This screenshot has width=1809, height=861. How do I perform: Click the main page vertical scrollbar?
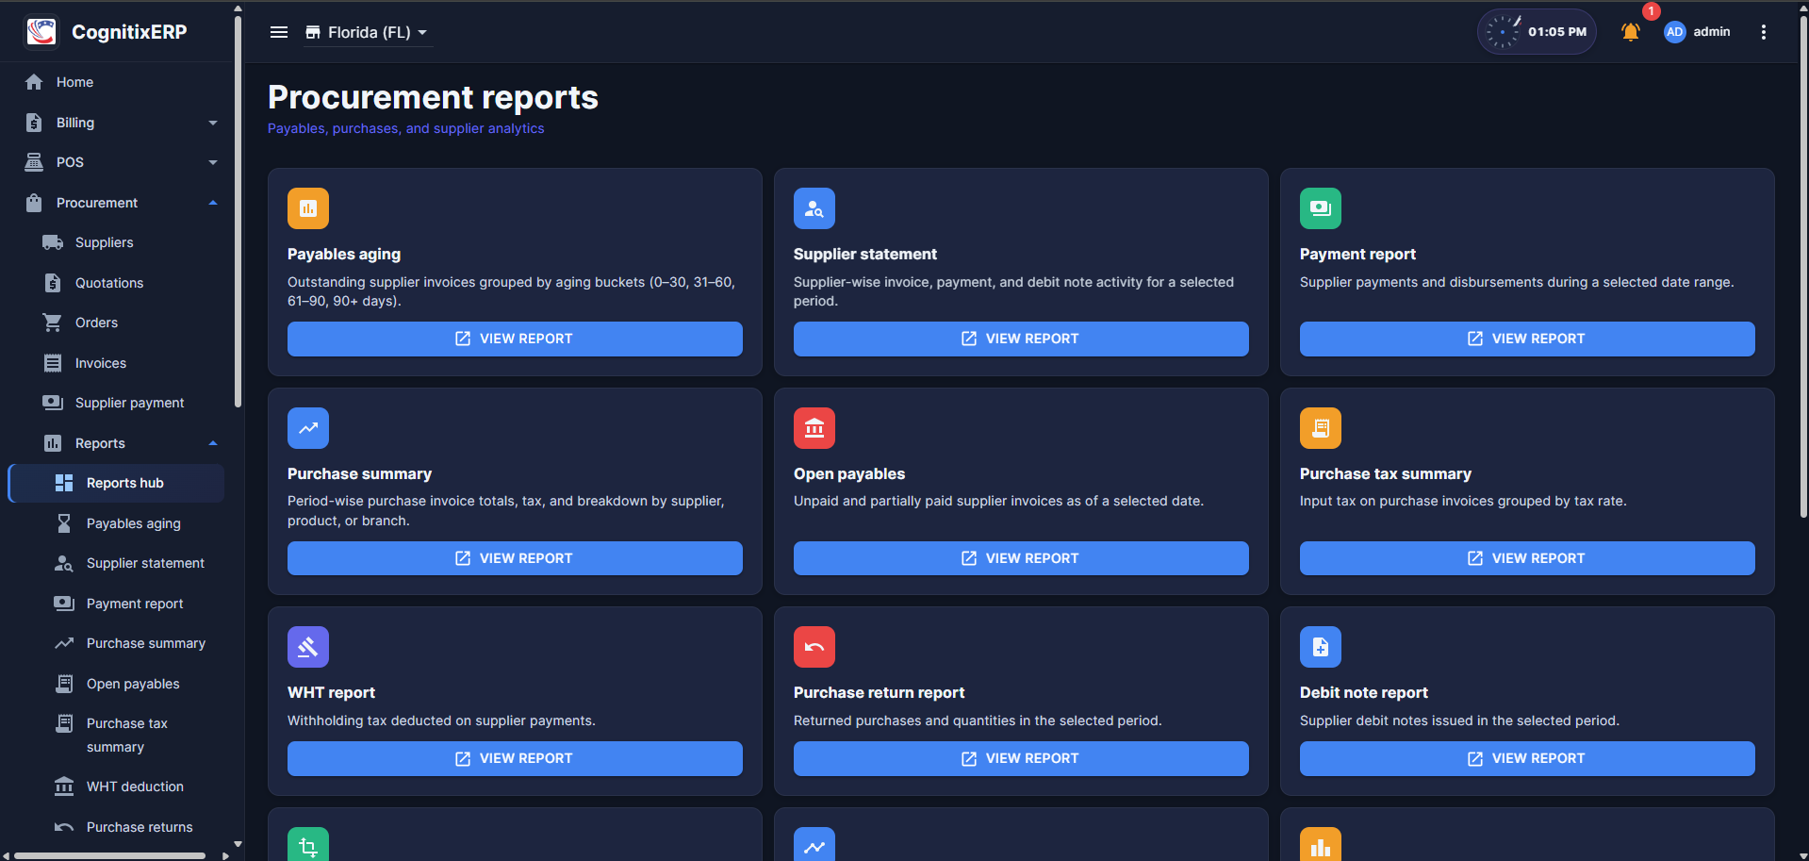[x=1803, y=266]
